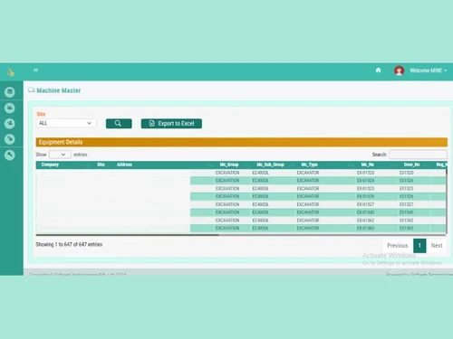This screenshot has width=453, height=339.
Task: Sort by Mc_Group column header
Action: (229, 165)
